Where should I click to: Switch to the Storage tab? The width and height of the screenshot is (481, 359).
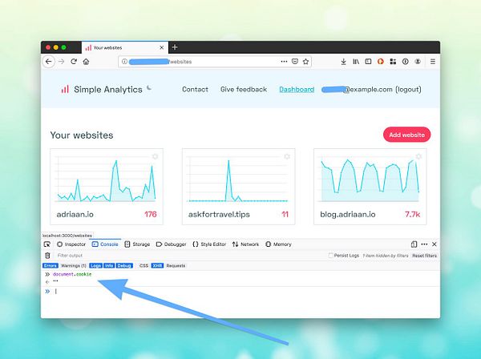tap(137, 244)
